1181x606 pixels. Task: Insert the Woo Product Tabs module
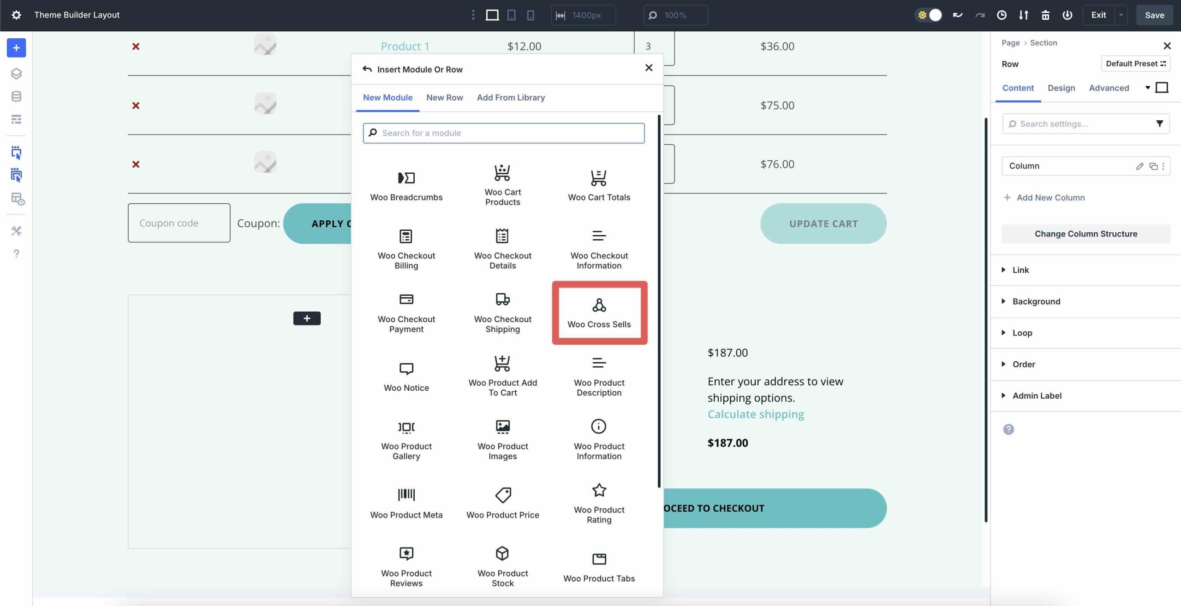click(598, 565)
